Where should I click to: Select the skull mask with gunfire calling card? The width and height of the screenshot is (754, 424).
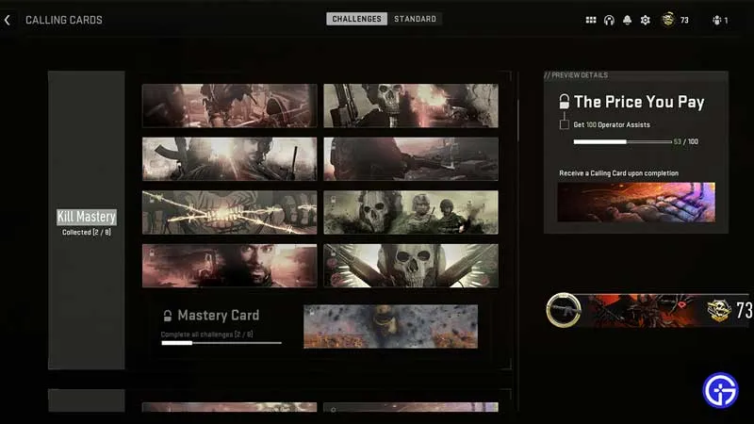point(411,106)
